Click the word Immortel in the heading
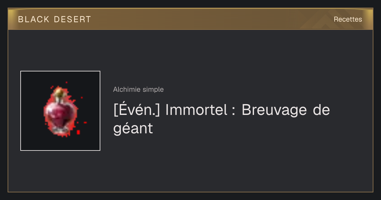 coord(196,110)
